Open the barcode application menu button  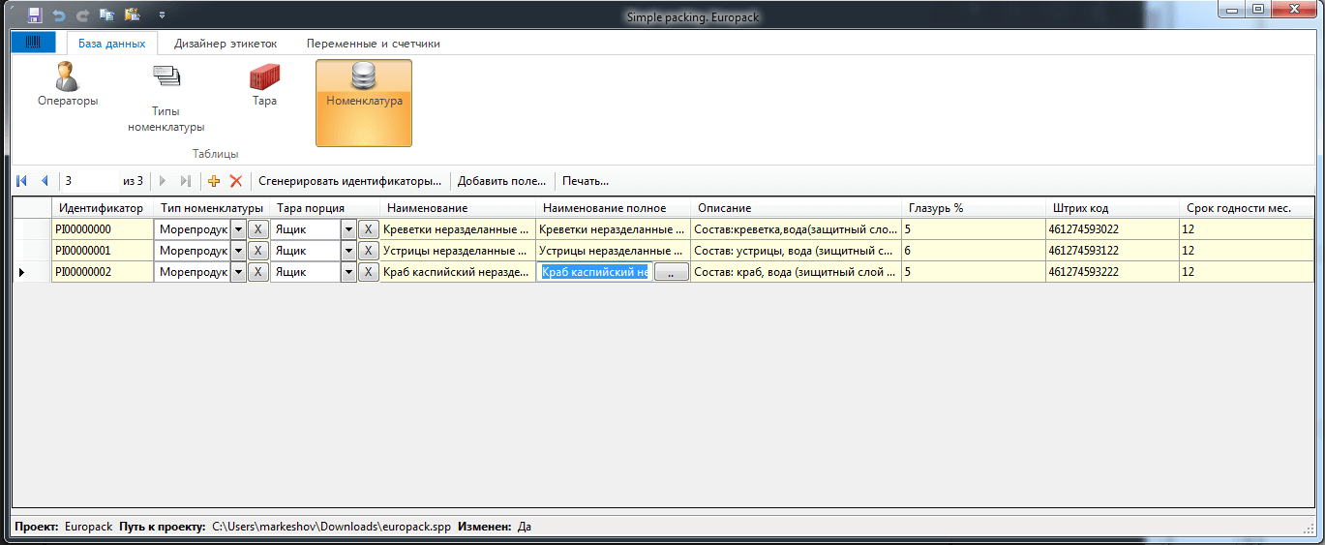(34, 44)
